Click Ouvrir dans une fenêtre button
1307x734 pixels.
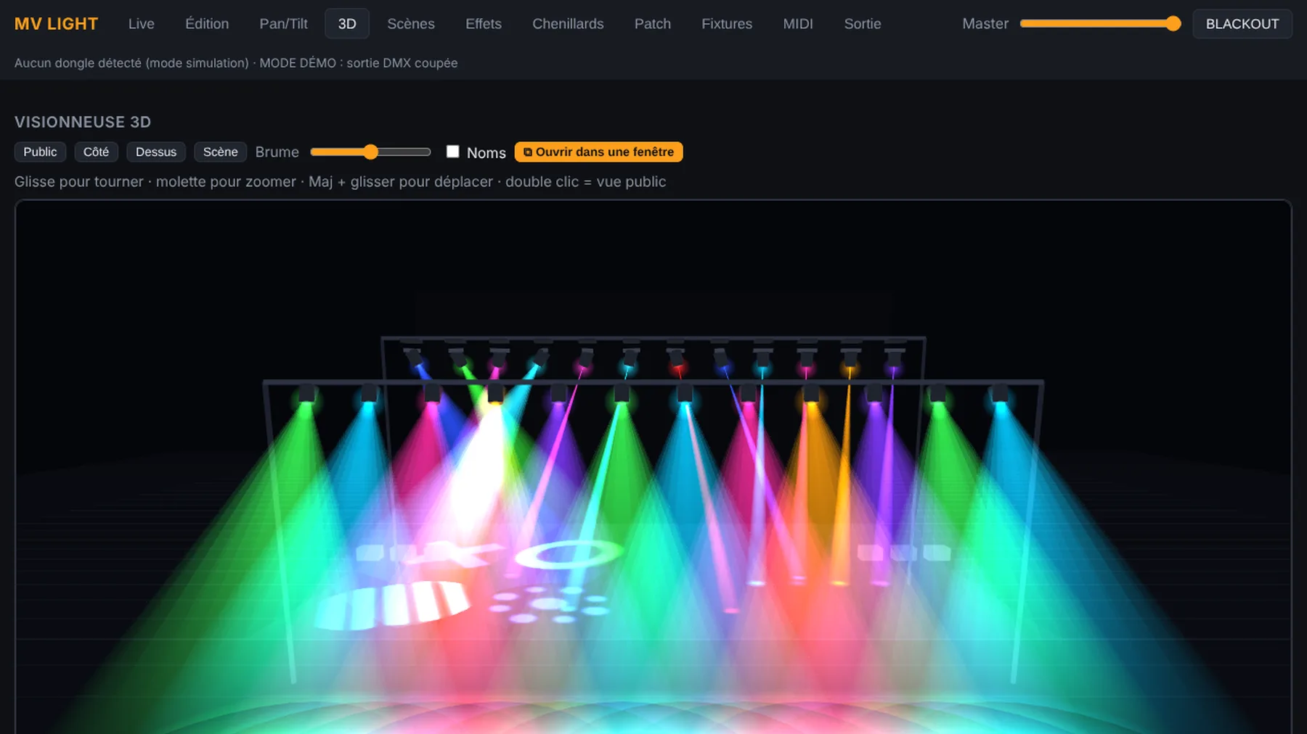(598, 152)
